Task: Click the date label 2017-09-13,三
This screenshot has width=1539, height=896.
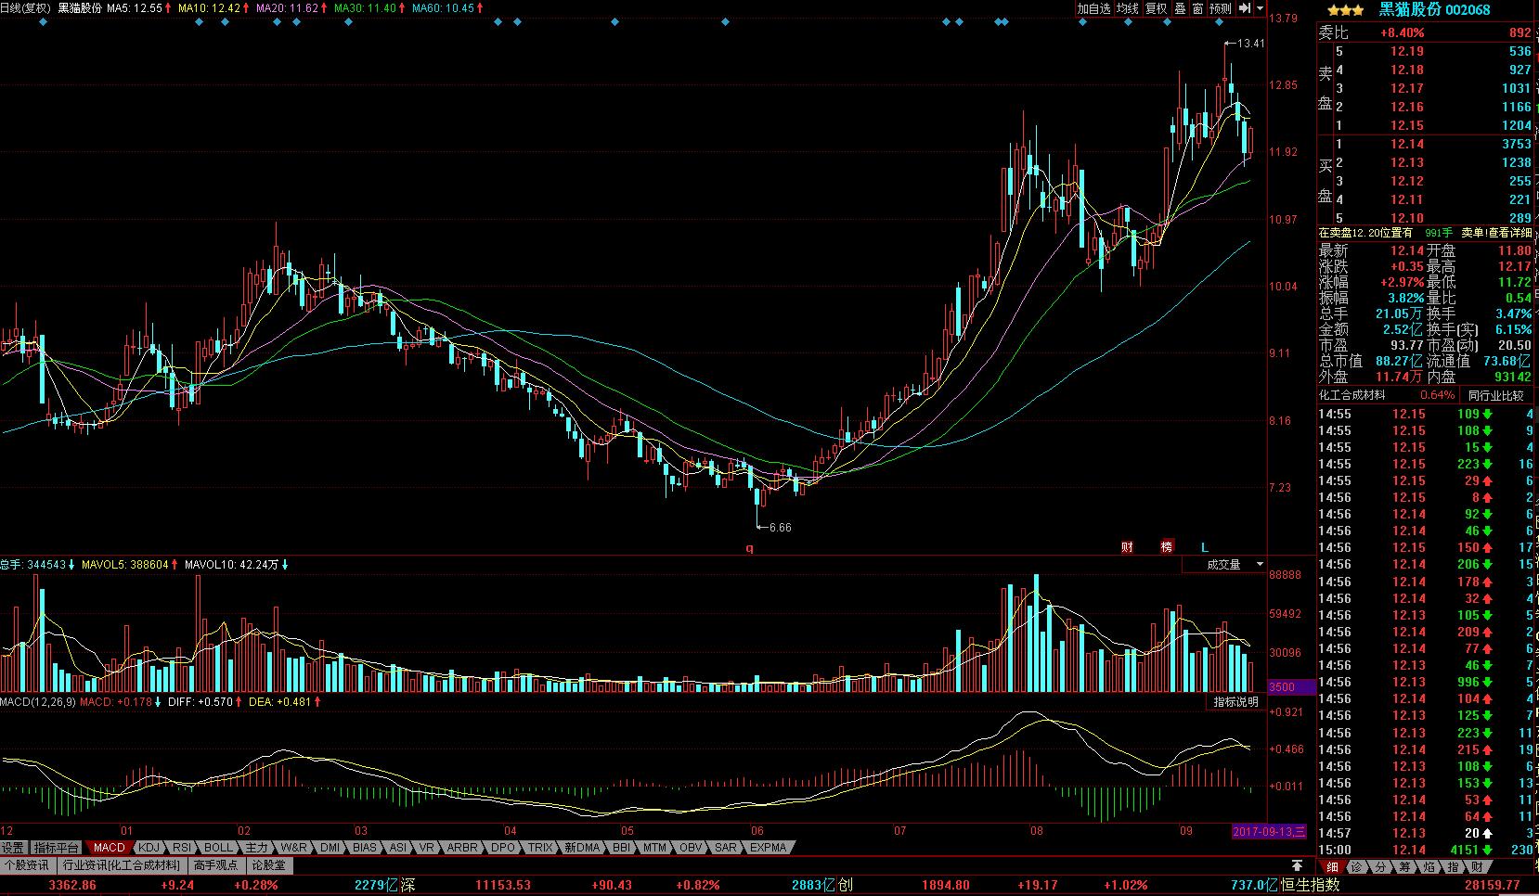Action: pos(1269,831)
